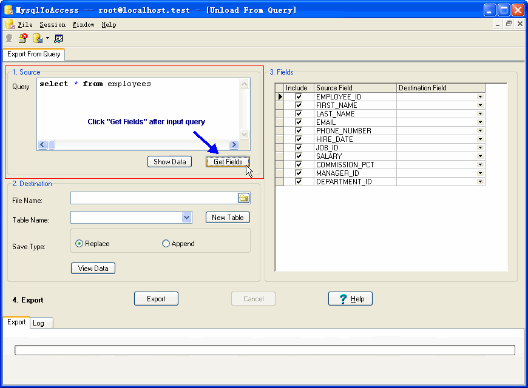Select the COMMISSION_PCT source field cell

coord(355,164)
